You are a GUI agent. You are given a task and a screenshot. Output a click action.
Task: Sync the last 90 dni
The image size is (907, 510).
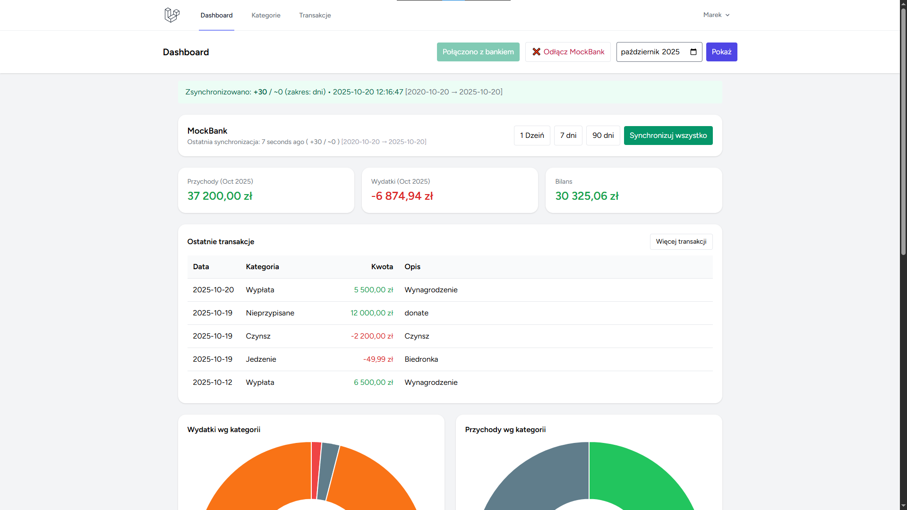click(603, 136)
